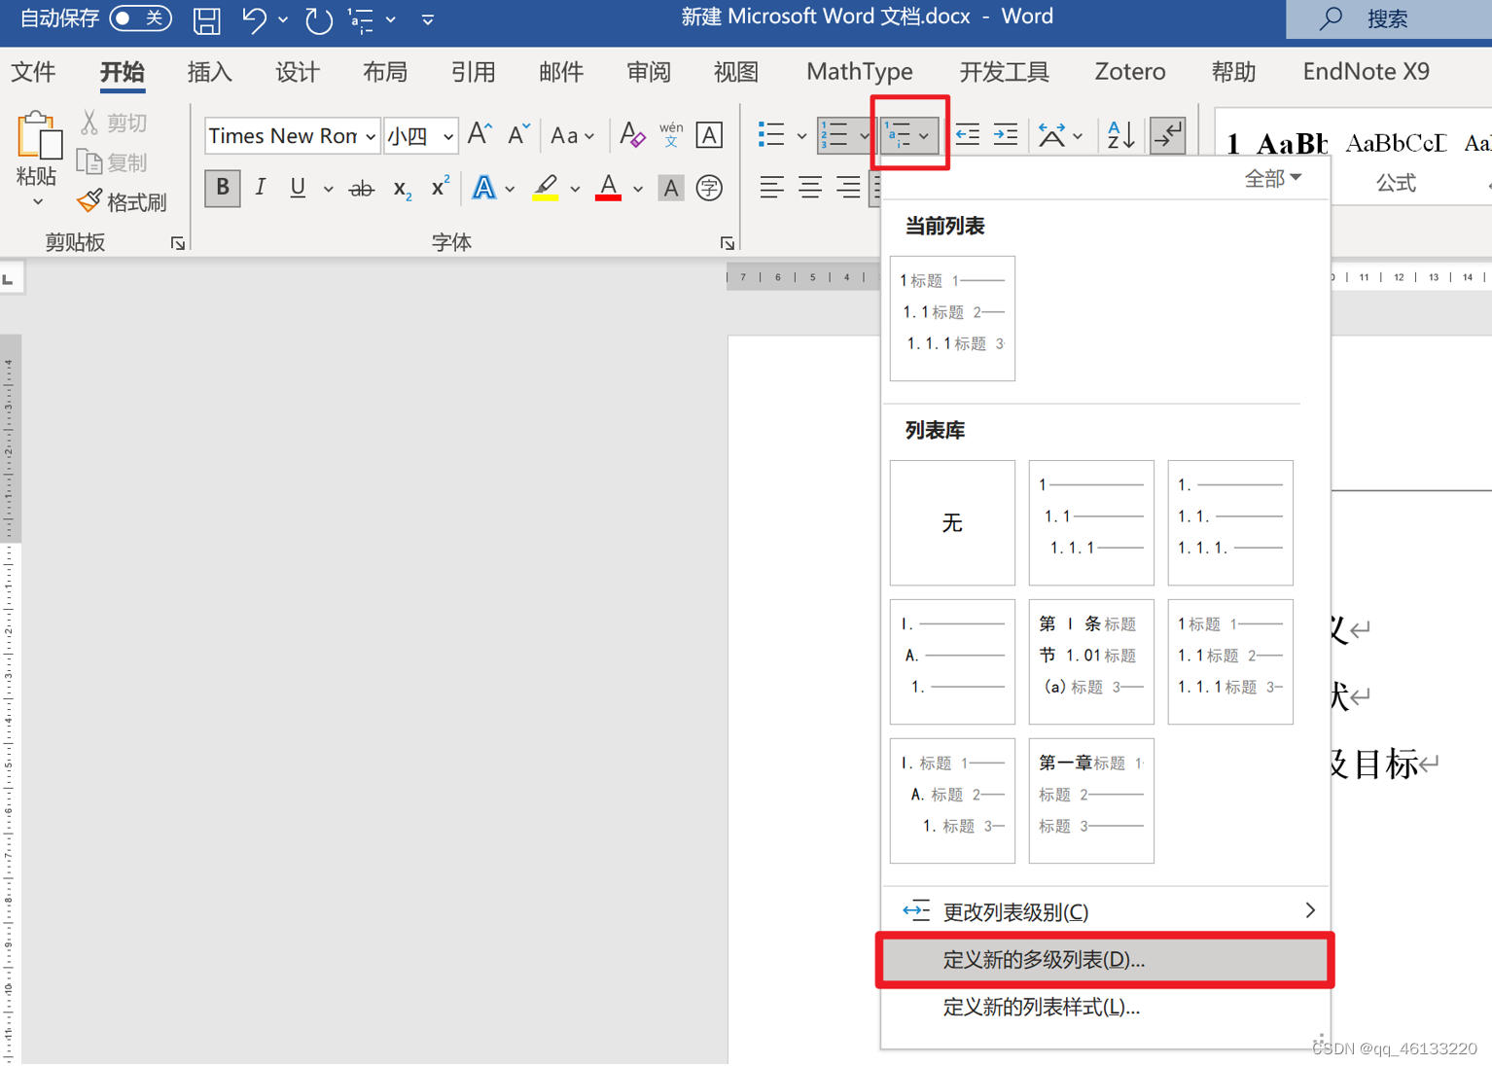Select the 无 (none) list thumbnail
Image resolution: width=1492 pixels, height=1066 pixels.
tap(952, 523)
